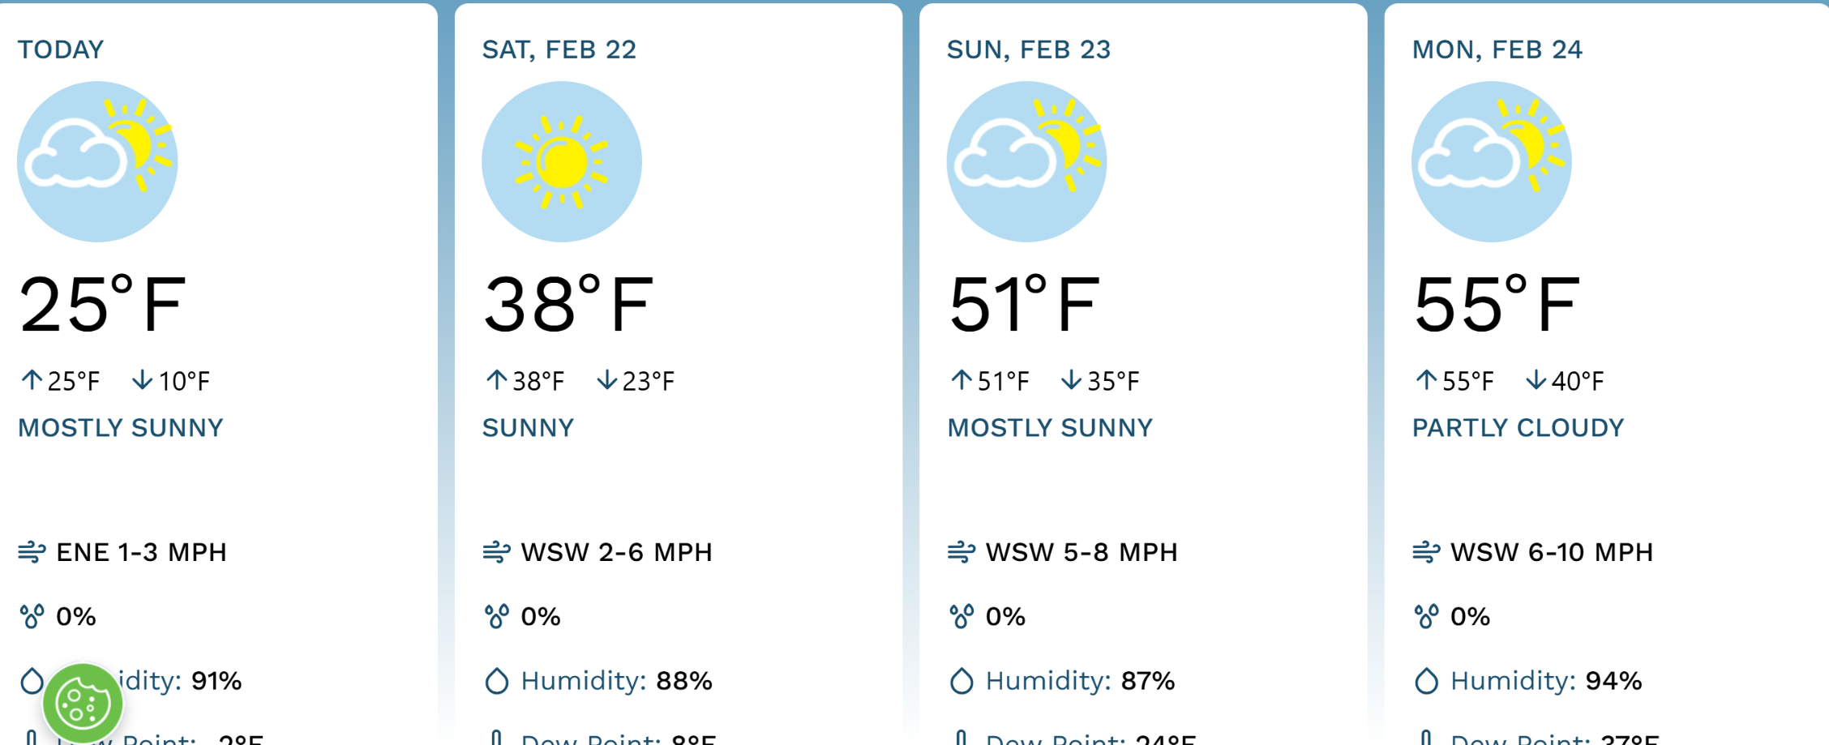The height and width of the screenshot is (745, 1829).
Task: Click wind icon beside WSW 6-10 MPH
Action: coord(1426,553)
